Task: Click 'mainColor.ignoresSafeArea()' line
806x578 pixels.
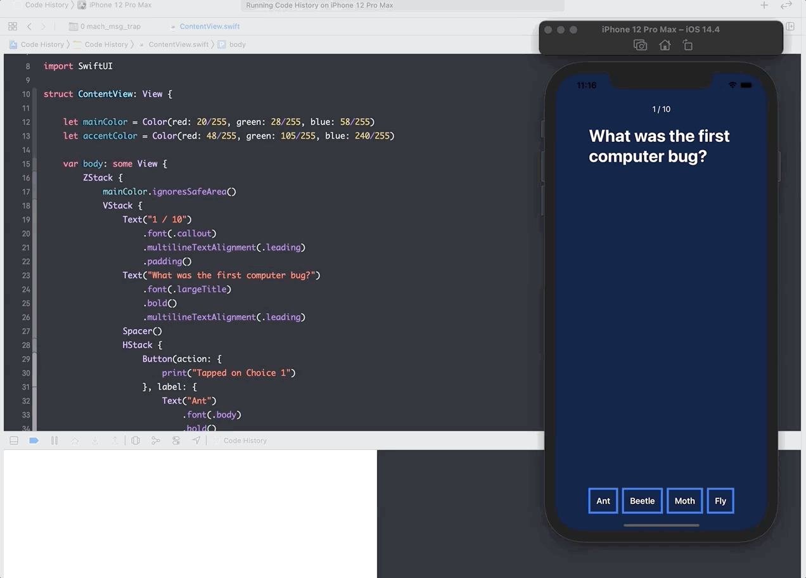Action: tap(169, 191)
